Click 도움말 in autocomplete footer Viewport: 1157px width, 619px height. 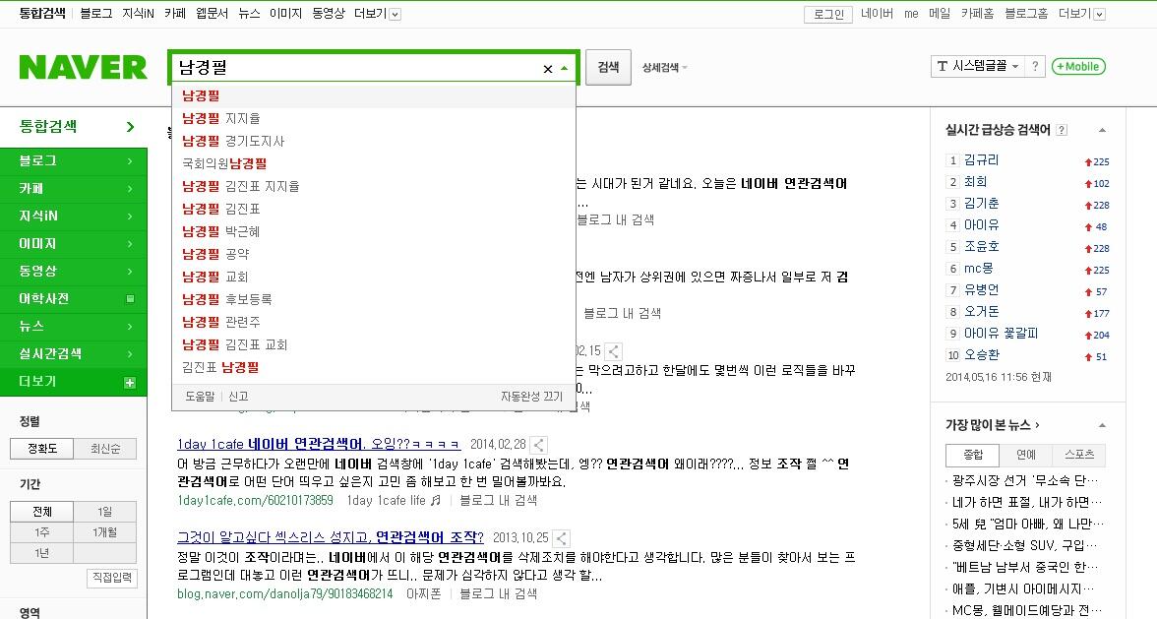tap(200, 397)
